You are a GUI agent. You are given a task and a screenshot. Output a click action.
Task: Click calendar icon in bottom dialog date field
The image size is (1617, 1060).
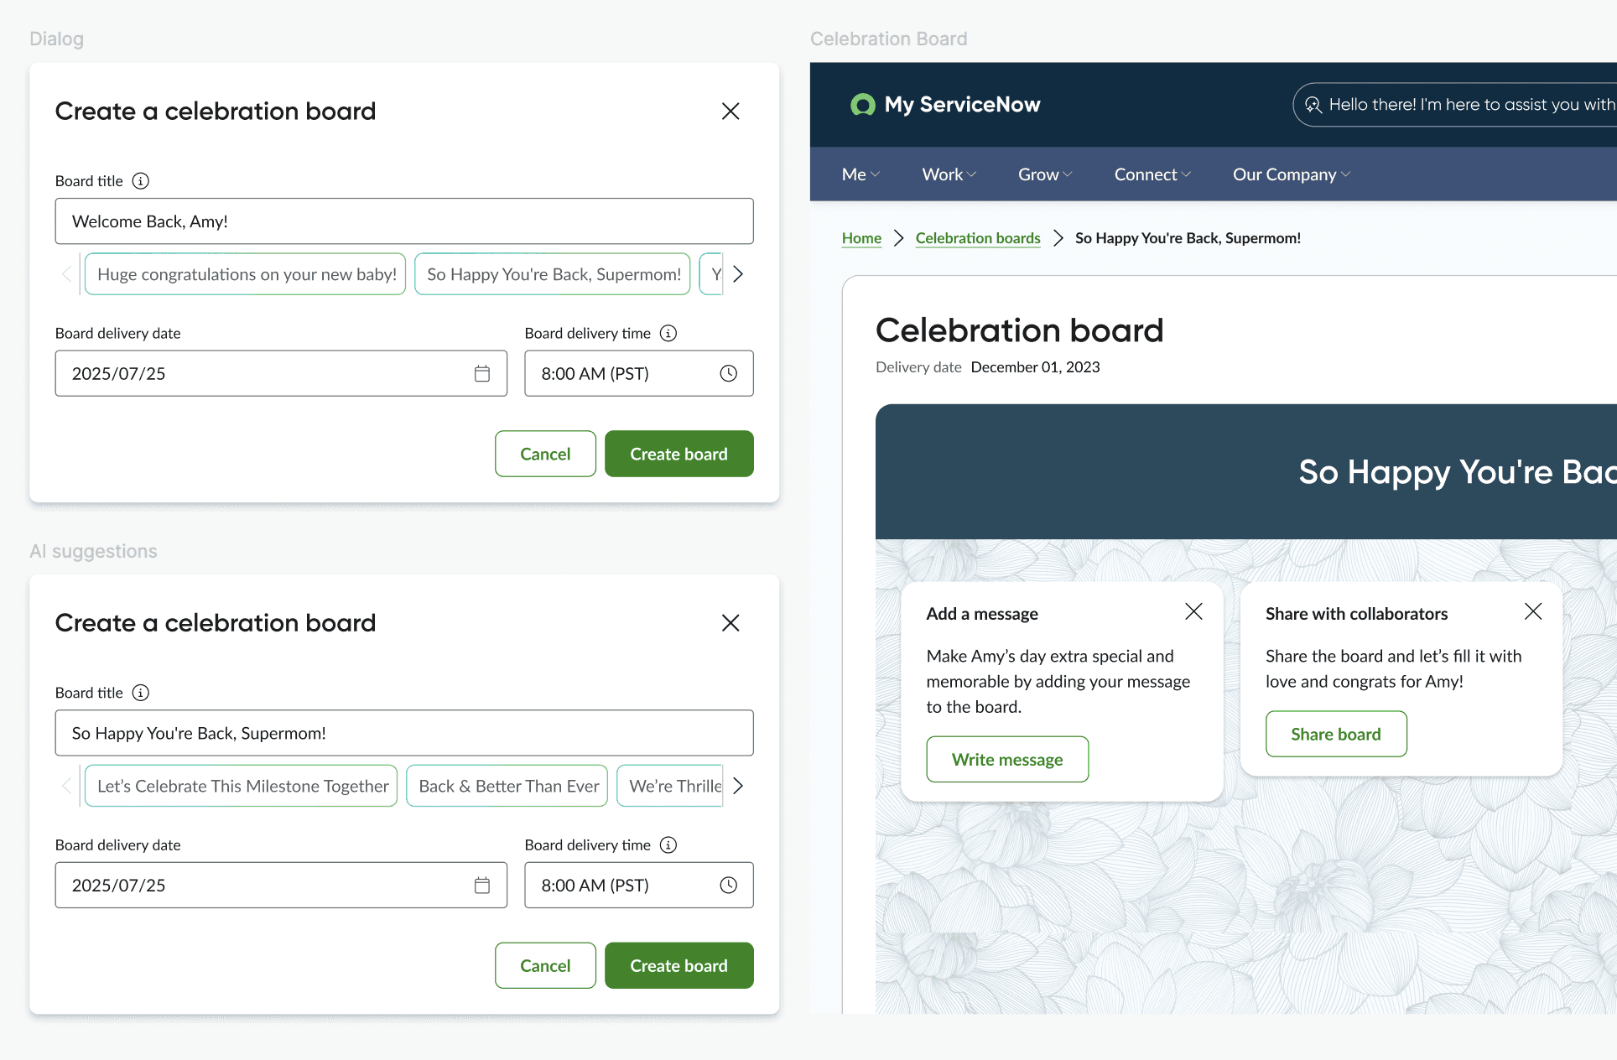pyautogui.click(x=481, y=885)
